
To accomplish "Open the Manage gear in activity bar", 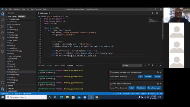I will 2,89.
